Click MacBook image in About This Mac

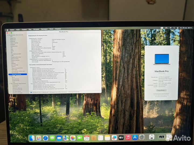pos(162,59)
